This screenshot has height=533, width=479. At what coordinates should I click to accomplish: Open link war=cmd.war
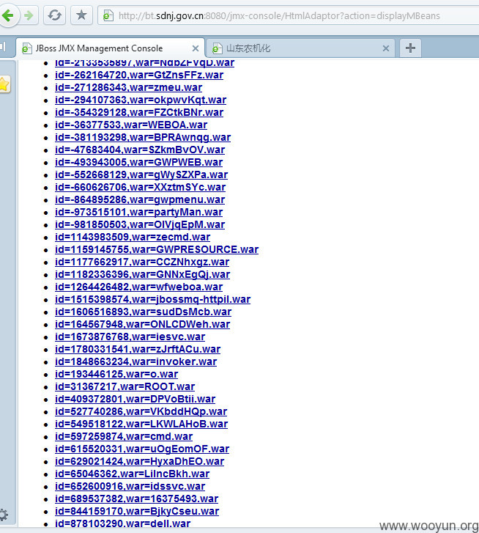pyautogui.click(x=124, y=436)
